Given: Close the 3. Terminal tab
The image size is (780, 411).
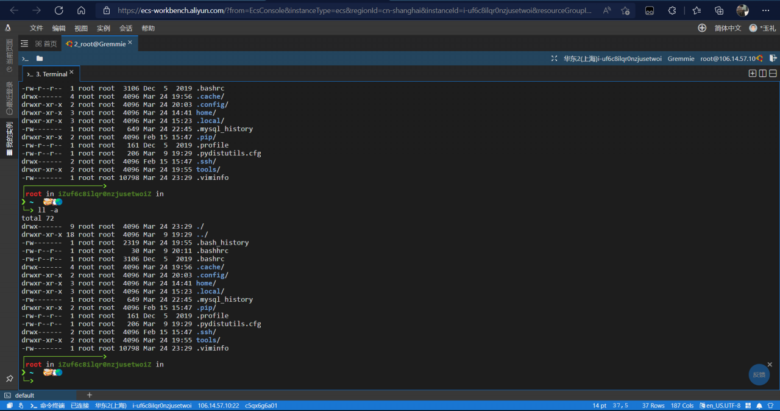Looking at the screenshot, I should coord(71,72).
